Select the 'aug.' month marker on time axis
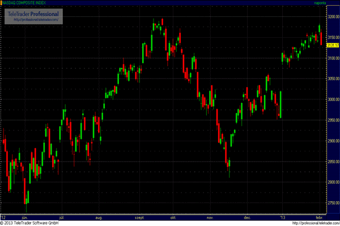 tap(99, 216)
